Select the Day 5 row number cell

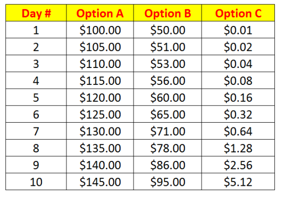click(36, 97)
